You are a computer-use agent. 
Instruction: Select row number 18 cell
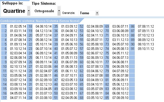click(30, 26)
